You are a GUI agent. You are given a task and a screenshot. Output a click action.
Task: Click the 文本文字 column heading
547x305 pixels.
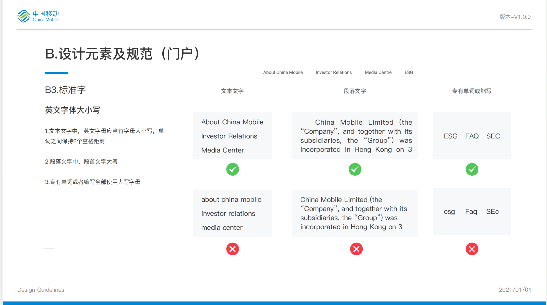(232, 91)
